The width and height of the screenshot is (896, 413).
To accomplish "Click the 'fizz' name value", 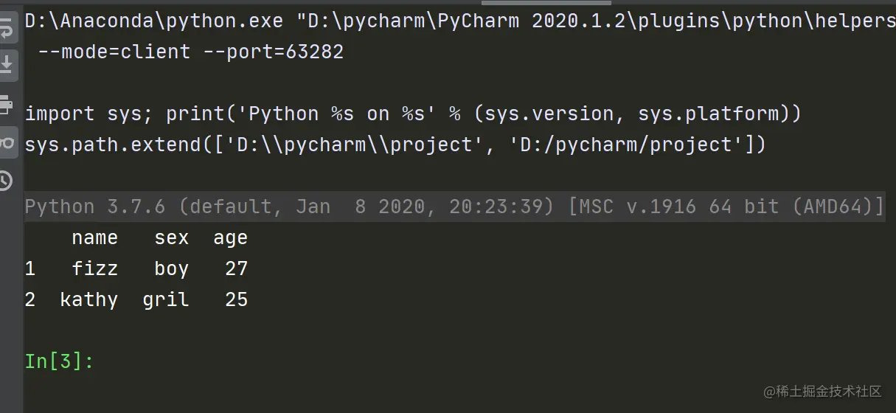I will [x=94, y=268].
